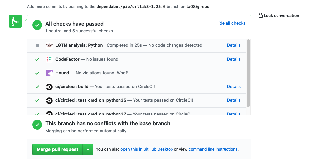Click the padlock icon next to Lock conversation
Screen dimensions: 317x159
click(x=261, y=15)
